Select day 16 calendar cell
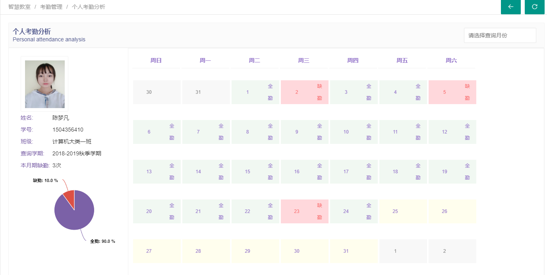 pyautogui.click(x=305, y=172)
